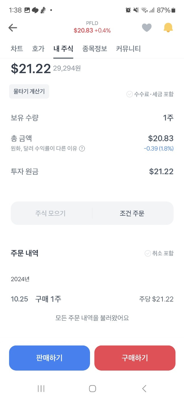The image size is (184, 399).
Task: Open the 10.25 구매 1주 order entry
Action: coord(92,299)
